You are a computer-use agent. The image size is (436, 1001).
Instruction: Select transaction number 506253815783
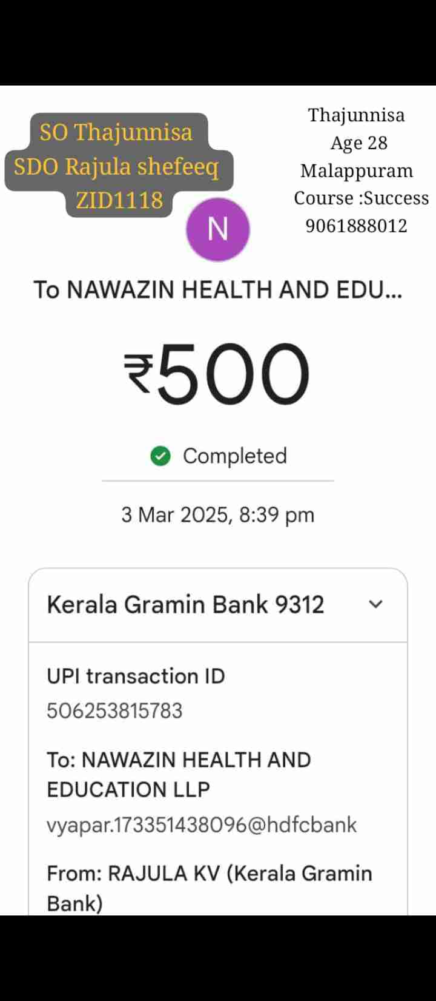pos(114,710)
